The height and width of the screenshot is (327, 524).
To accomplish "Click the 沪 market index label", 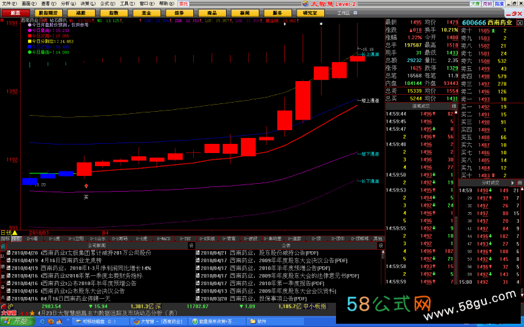I will (10, 306).
